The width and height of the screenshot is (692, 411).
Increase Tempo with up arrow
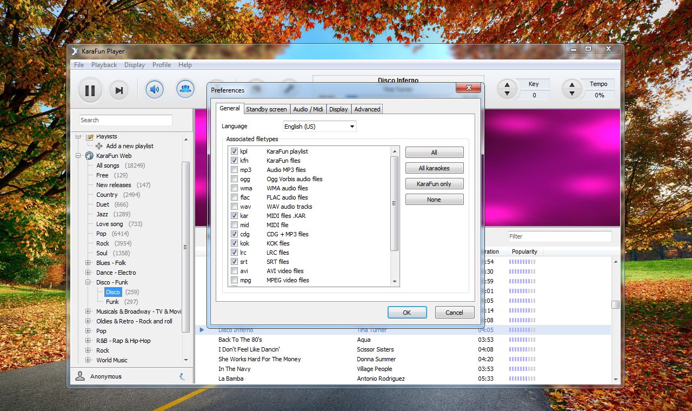[572, 84]
